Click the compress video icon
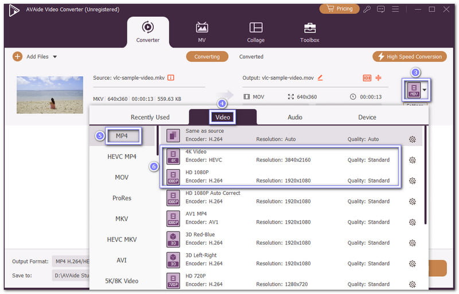Viewport: 459px width, 294px height. (x=378, y=78)
